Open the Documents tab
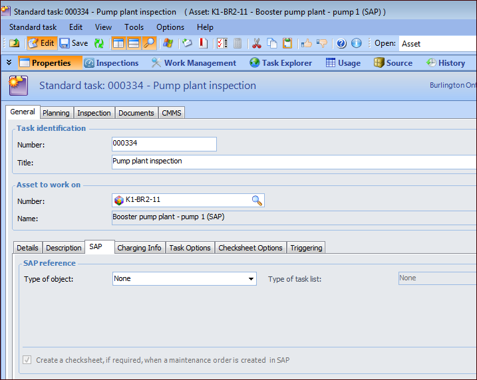Screen dimensions: 477x380 coord(136,113)
